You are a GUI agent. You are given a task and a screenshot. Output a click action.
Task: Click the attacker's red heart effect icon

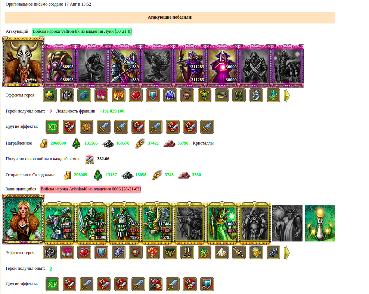[136, 95]
